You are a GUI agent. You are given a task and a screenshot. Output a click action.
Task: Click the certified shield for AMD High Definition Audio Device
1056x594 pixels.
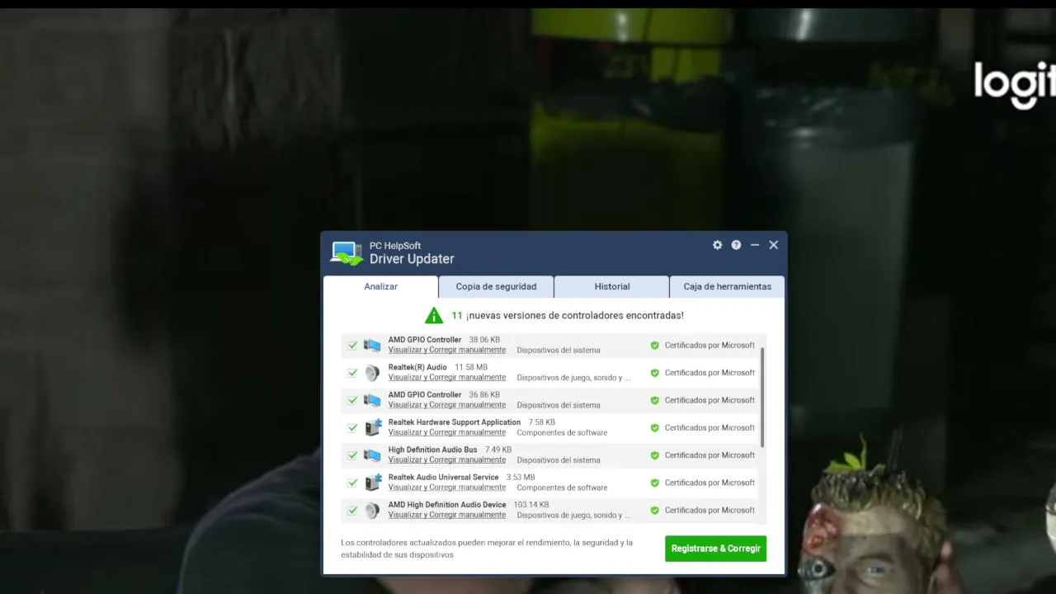(655, 511)
